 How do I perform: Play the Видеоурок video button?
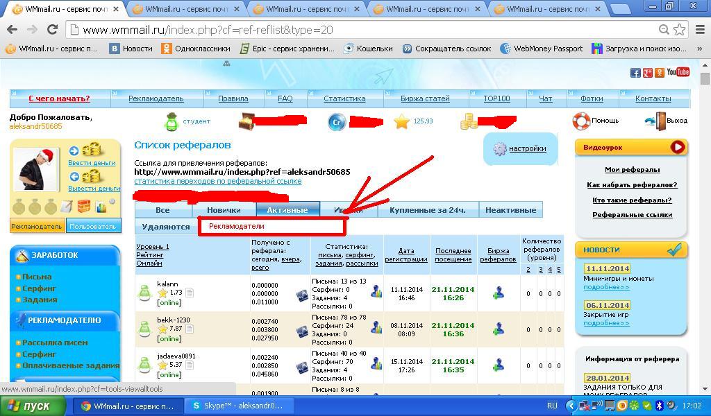(677, 147)
